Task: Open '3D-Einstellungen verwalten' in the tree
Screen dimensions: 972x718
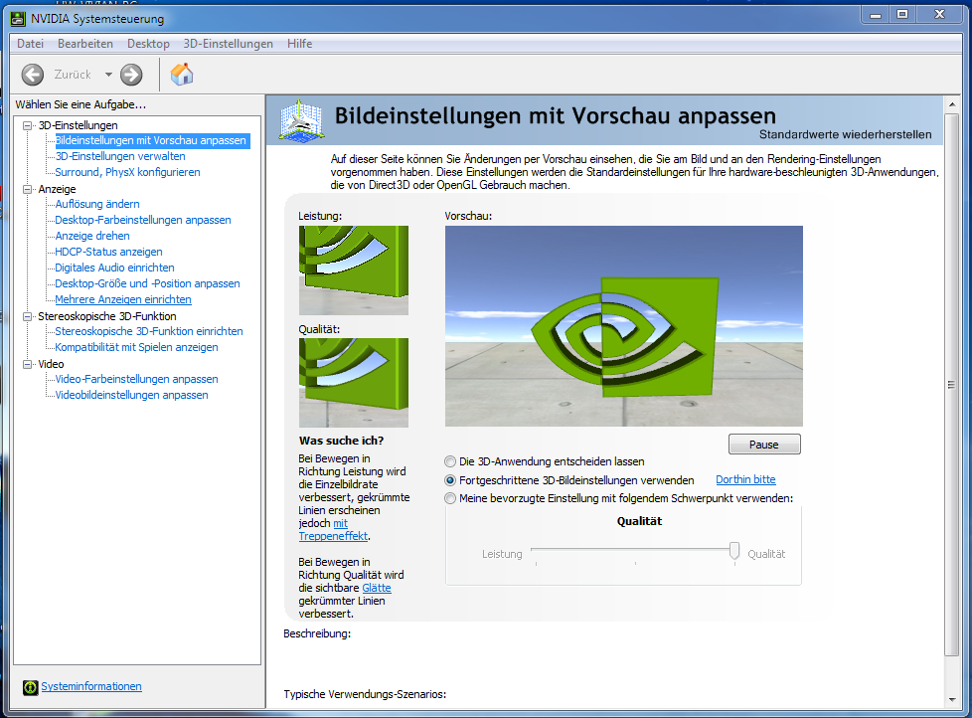Action: (120, 156)
